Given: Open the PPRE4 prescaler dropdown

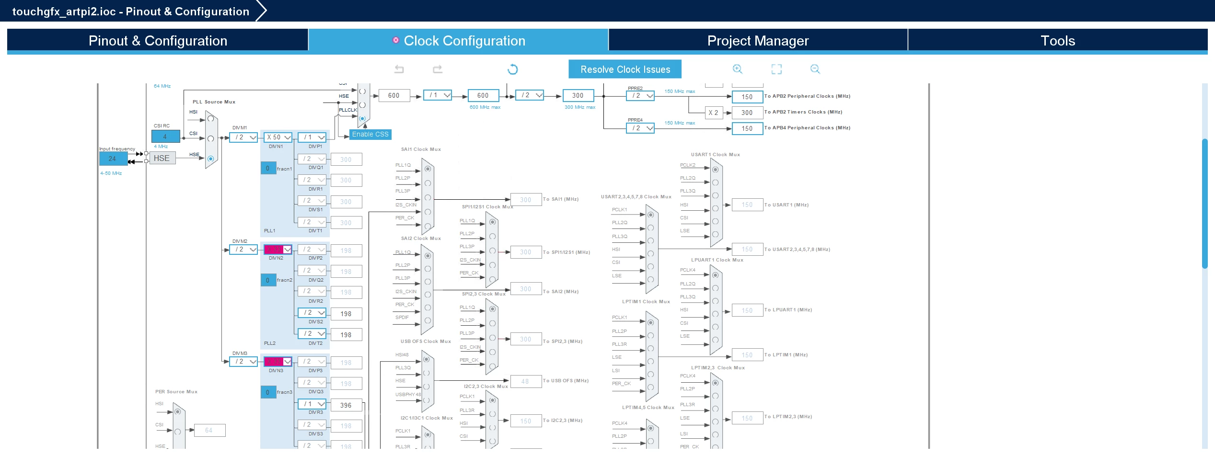Looking at the screenshot, I should tap(640, 128).
